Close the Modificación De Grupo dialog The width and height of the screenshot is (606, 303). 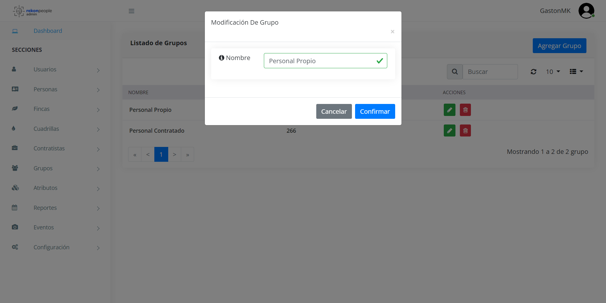393,32
